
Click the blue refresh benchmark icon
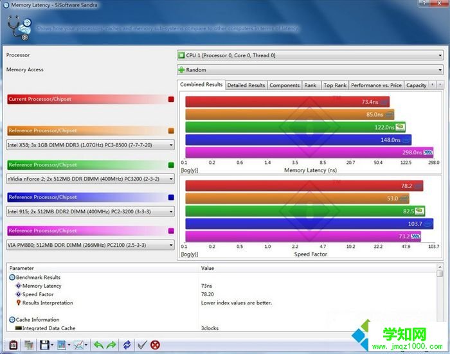[x=127, y=345]
